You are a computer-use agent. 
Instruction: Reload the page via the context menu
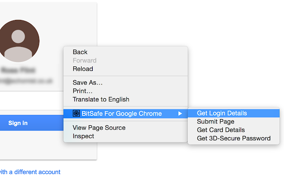click(83, 69)
